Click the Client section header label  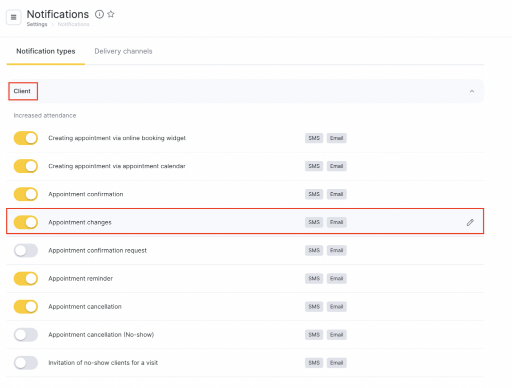tap(22, 91)
